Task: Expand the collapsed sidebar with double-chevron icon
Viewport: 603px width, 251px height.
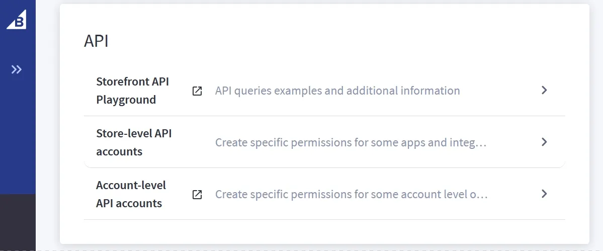Action: (17, 69)
